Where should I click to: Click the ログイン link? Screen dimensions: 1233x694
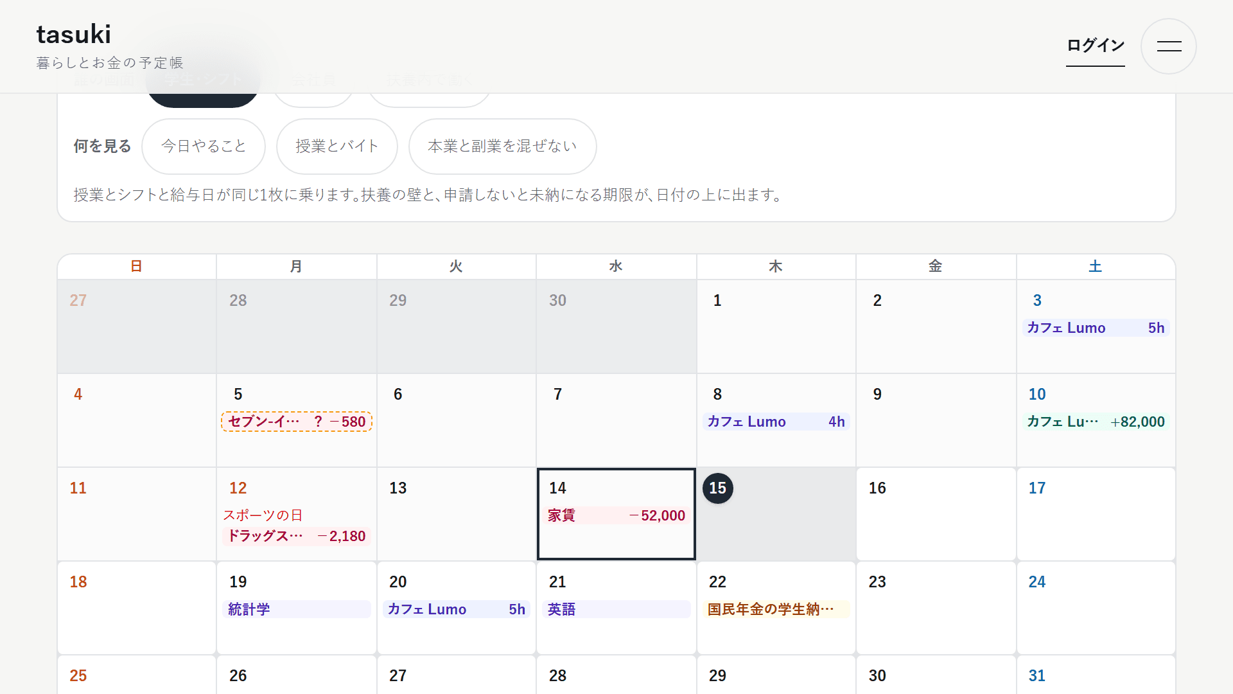coord(1095,46)
